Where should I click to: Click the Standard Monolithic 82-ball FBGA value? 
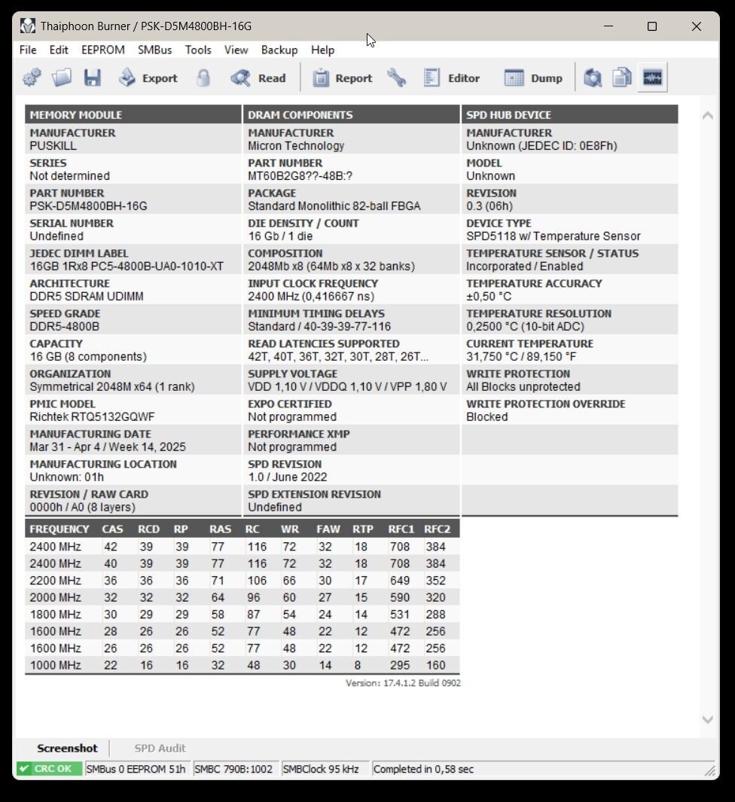[x=334, y=206]
